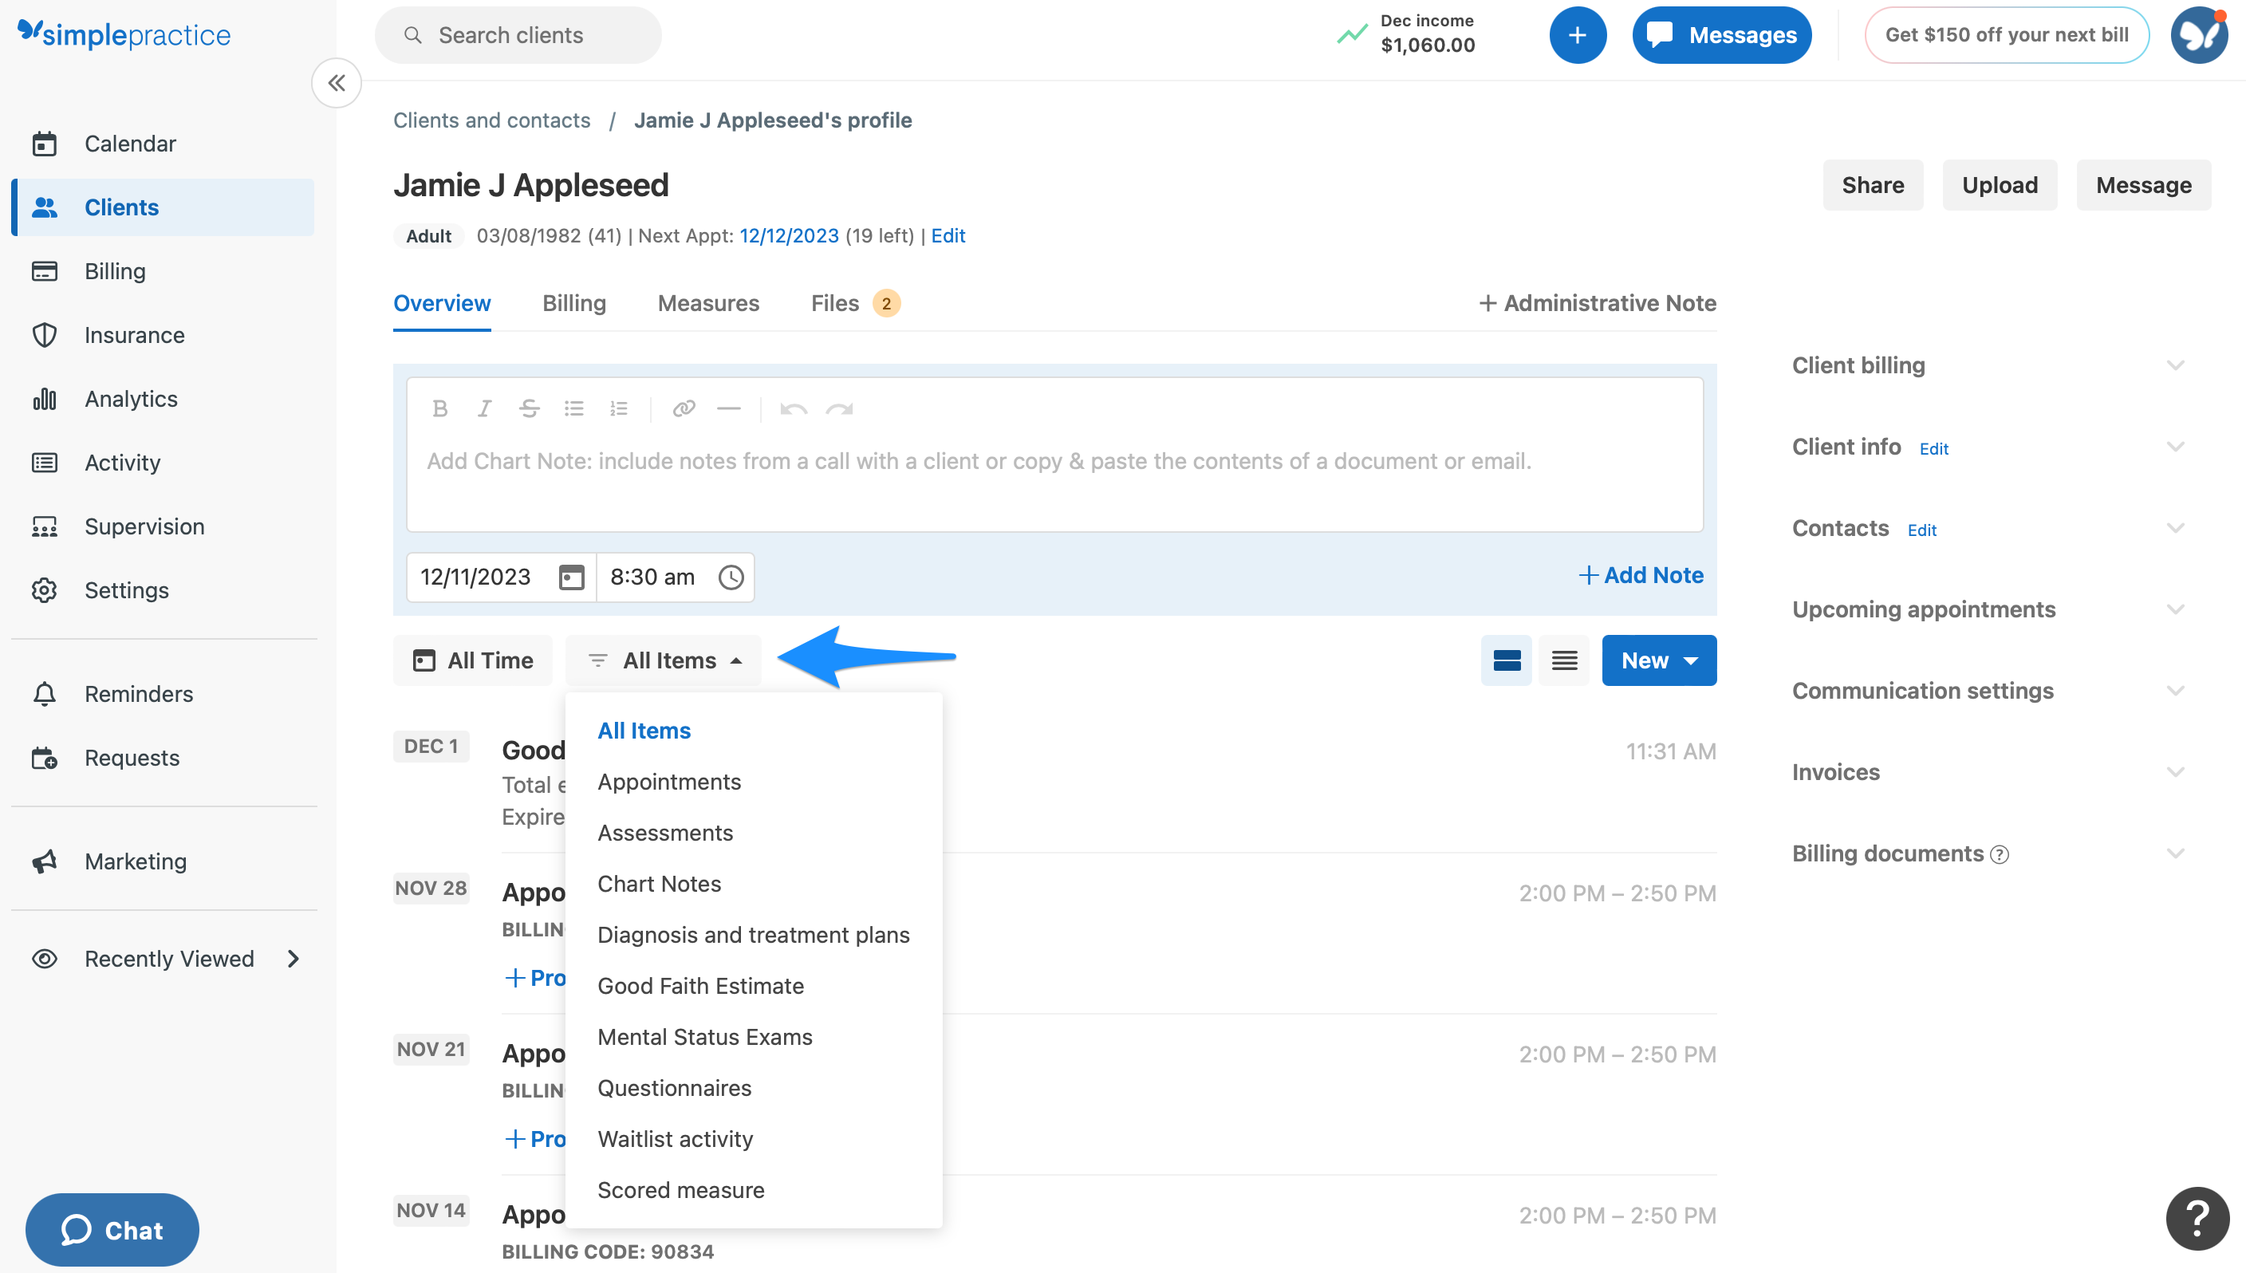Insert a link with the link icon
Screen dimensions: 2246x1273
(x=684, y=408)
